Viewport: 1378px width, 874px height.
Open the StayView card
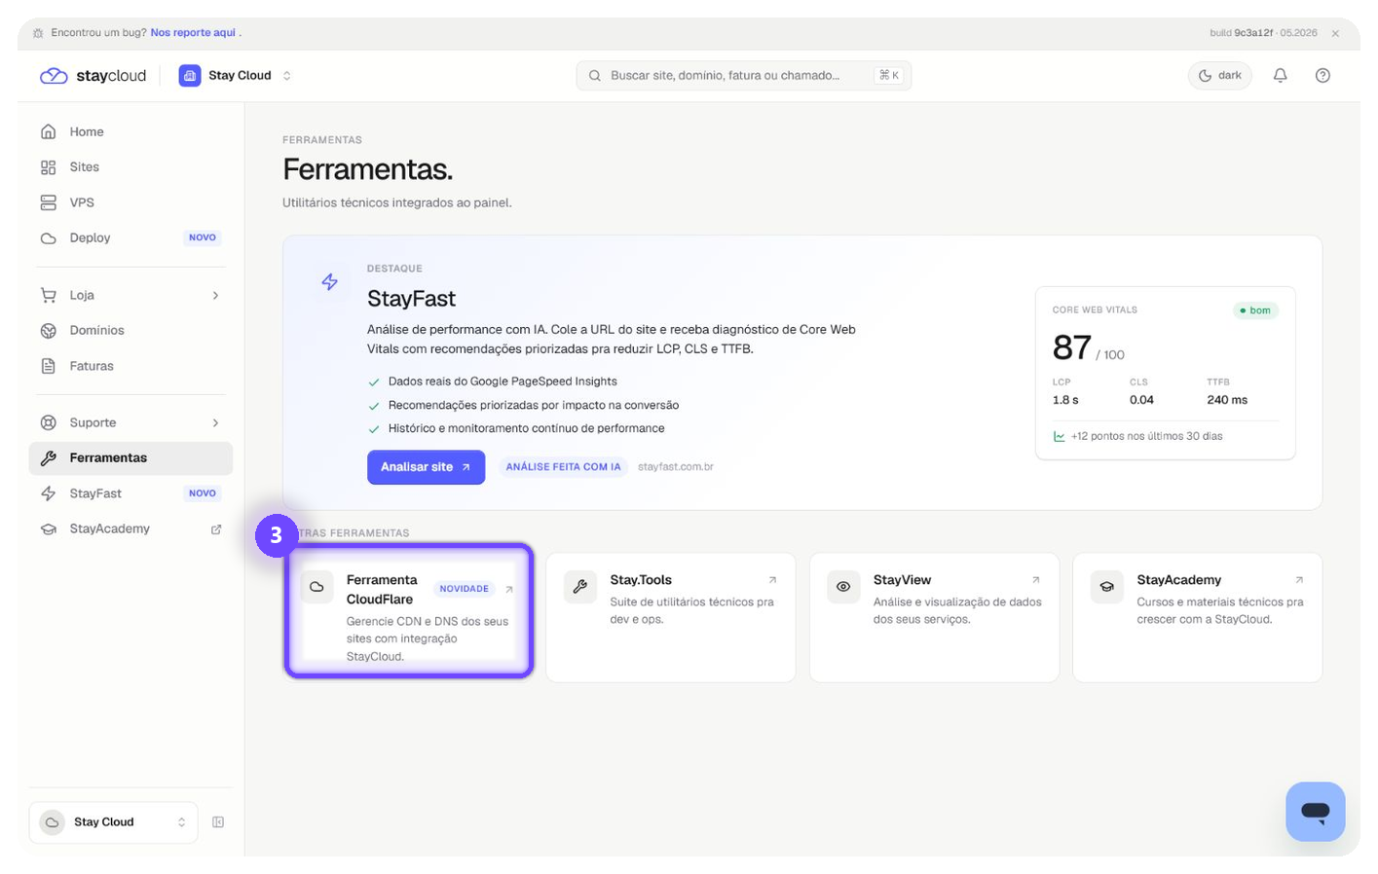point(934,617)
